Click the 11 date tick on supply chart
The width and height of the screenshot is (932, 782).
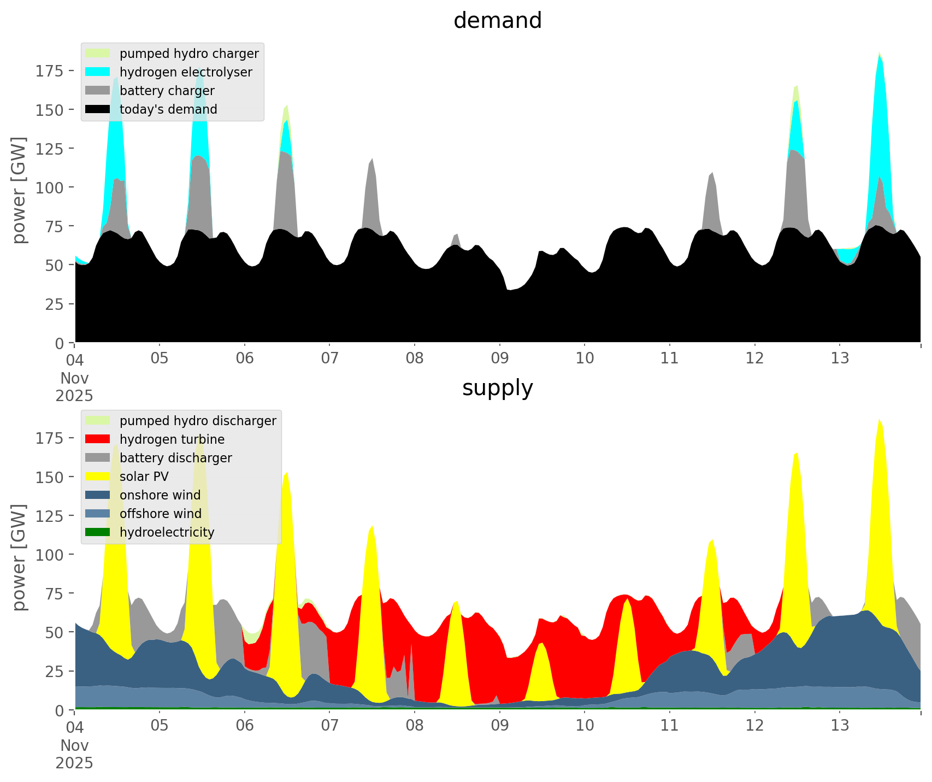[x=669, y=726]
